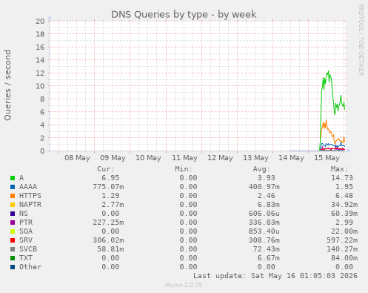
Task: Click the gray SVCB legend swatch
Action: point(13,249)
